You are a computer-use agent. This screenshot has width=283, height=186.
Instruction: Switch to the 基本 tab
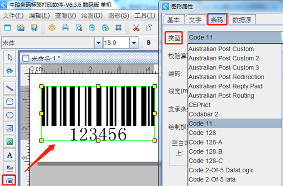[173, 20]
